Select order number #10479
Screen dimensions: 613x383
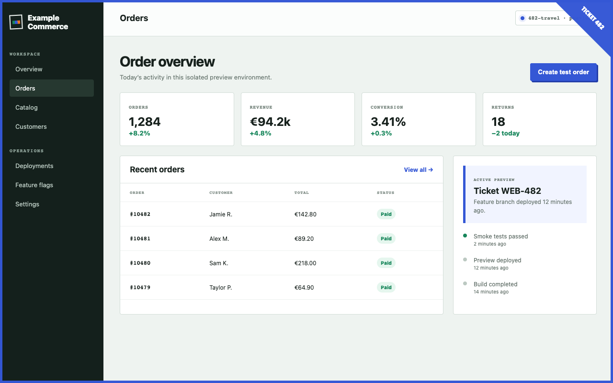click(140, 287)
